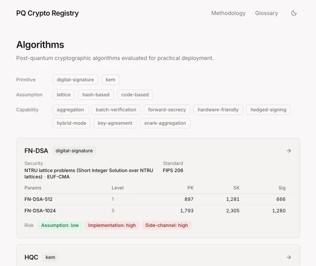316x266 pixels.
Task: Open HQC details arrow
Action: [289, 257]
